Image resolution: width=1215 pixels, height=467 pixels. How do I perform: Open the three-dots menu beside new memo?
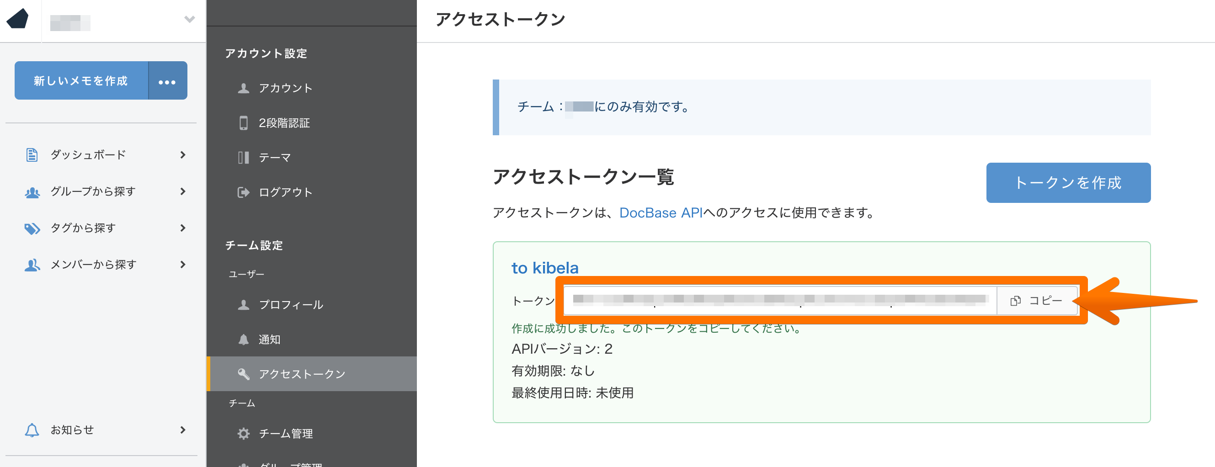167,81
